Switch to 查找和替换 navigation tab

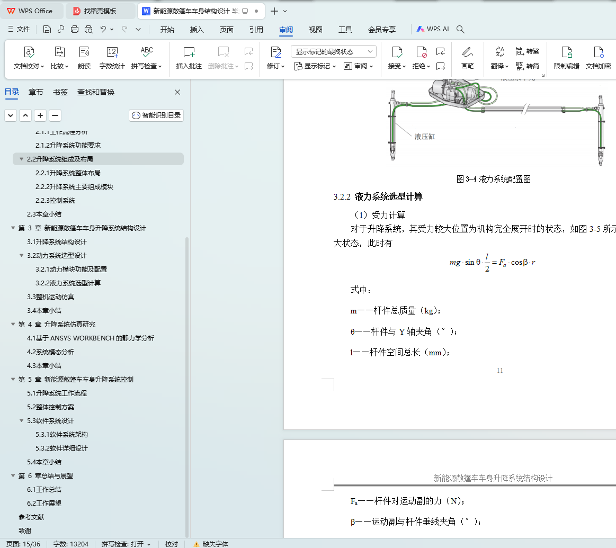(x=96, y=92)
